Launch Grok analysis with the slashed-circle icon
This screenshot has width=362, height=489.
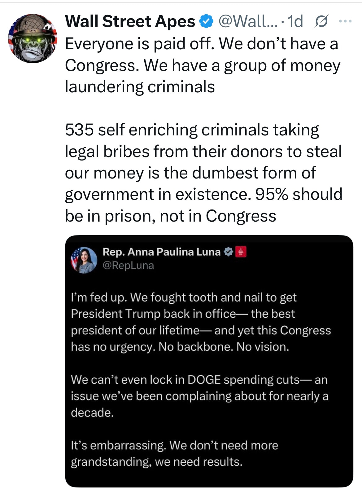321,22
